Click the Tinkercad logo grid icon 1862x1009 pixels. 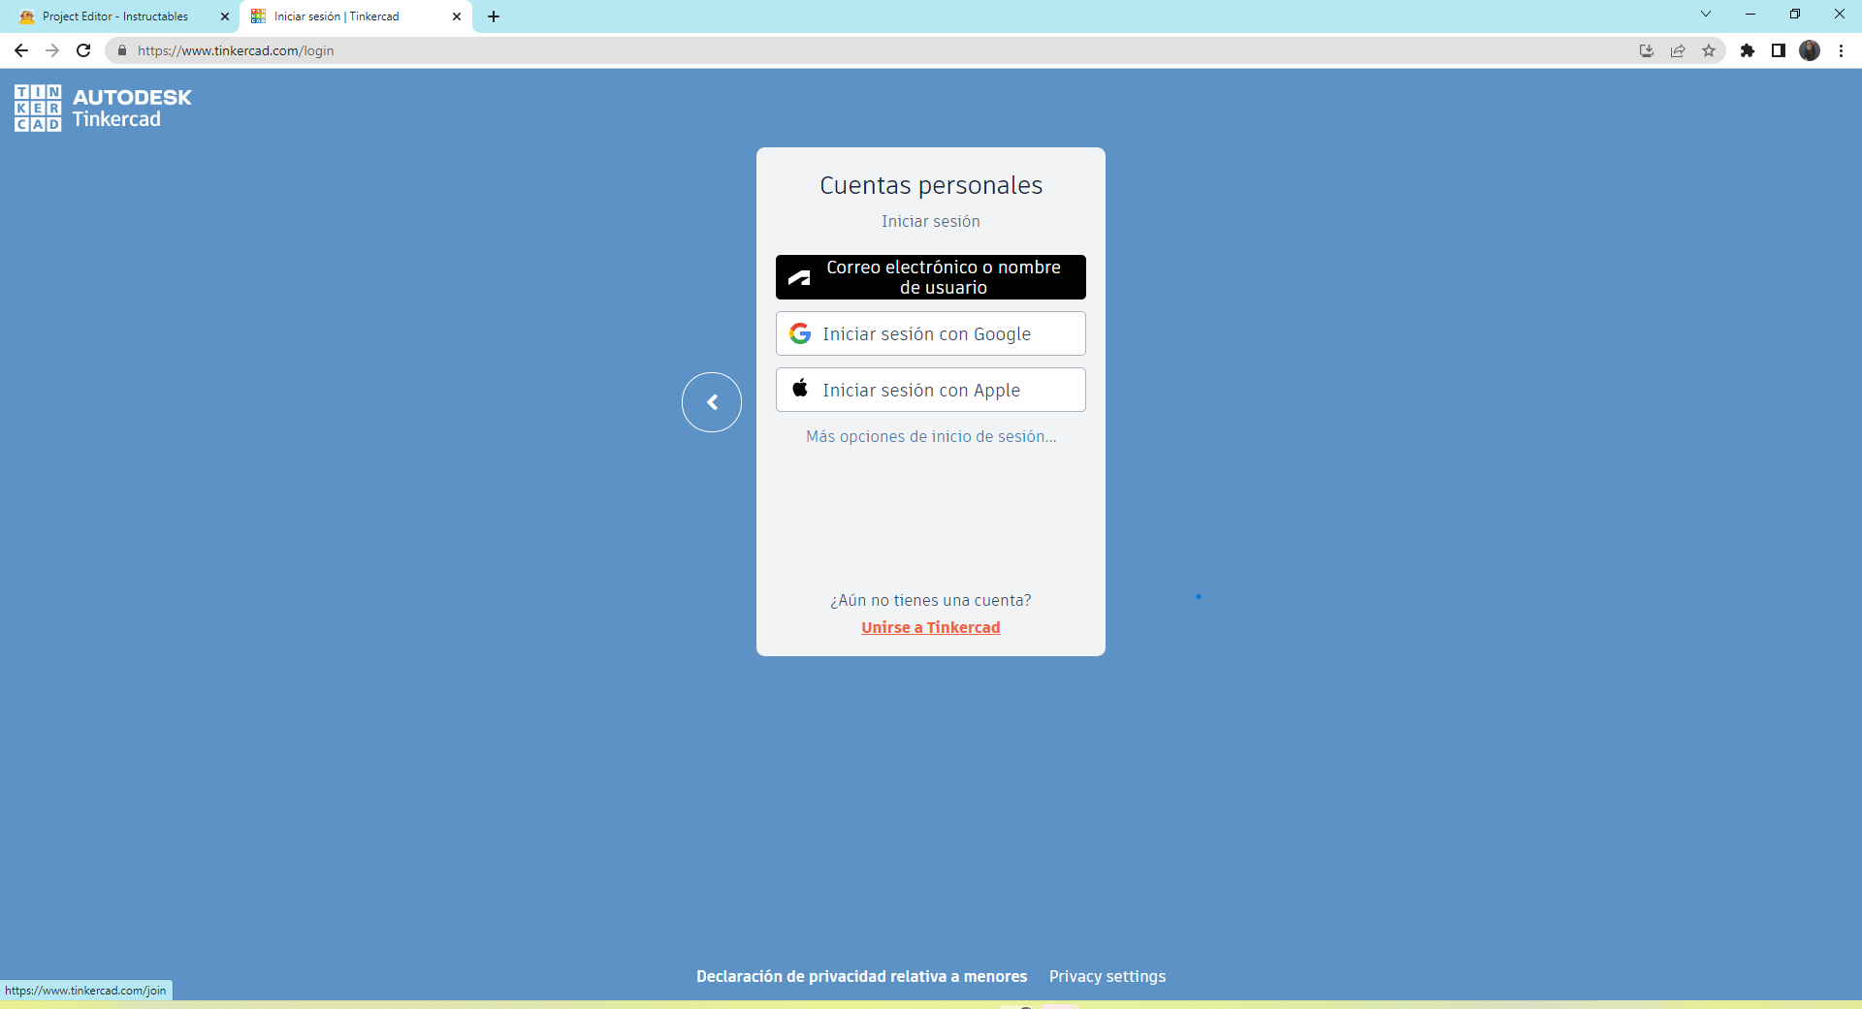(38, 108)
